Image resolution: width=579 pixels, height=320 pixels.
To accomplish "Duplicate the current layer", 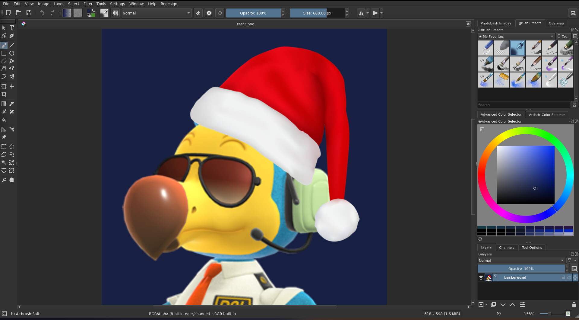I will [493, 305].
